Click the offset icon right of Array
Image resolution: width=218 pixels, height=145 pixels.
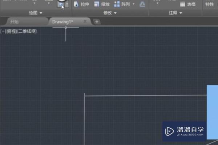[x=142, y=4]
